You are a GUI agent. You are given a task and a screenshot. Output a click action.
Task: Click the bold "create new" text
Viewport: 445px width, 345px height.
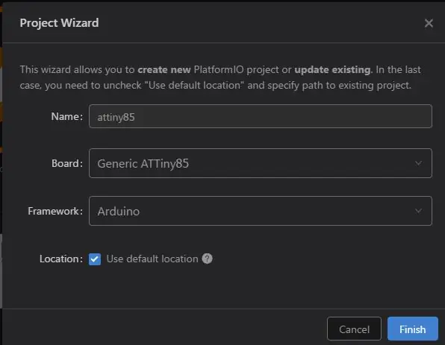click(164, 70)
